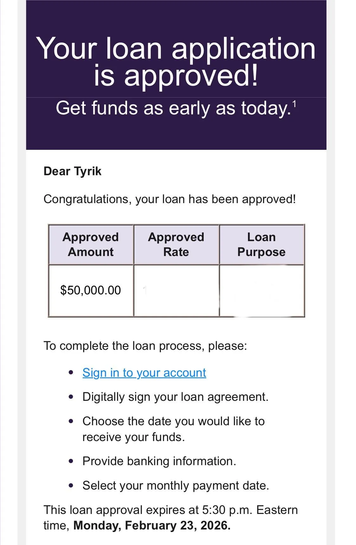Image resolution: width=356 pixels, height=545 pixels.
Task: Click the 'Select your monthly payment date' bullet
Action: [x=176, y=486]
